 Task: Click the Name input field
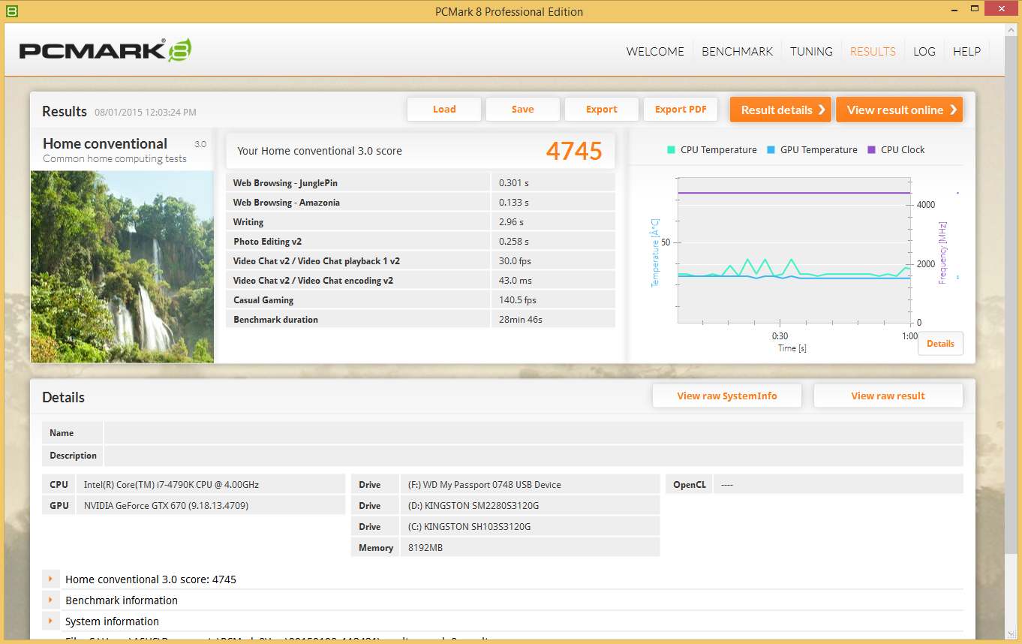pos(534,433)
